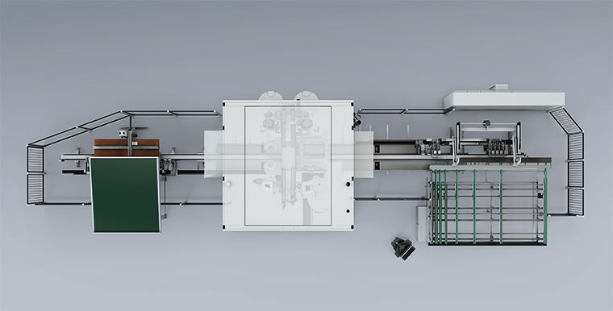Click the right round dome atop machine
This screenshot has height=311, width=613.
pos(306,96)
